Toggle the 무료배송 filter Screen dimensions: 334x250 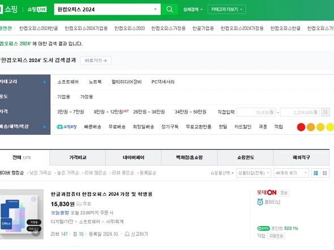[x=117, y=127]
